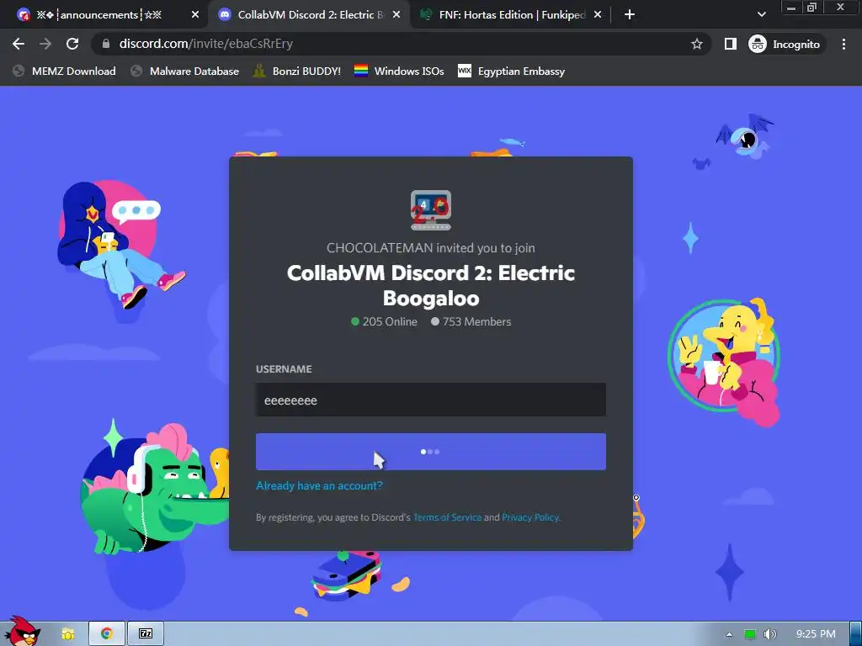Open the Incognito profile indicator

tap(785, 44)
